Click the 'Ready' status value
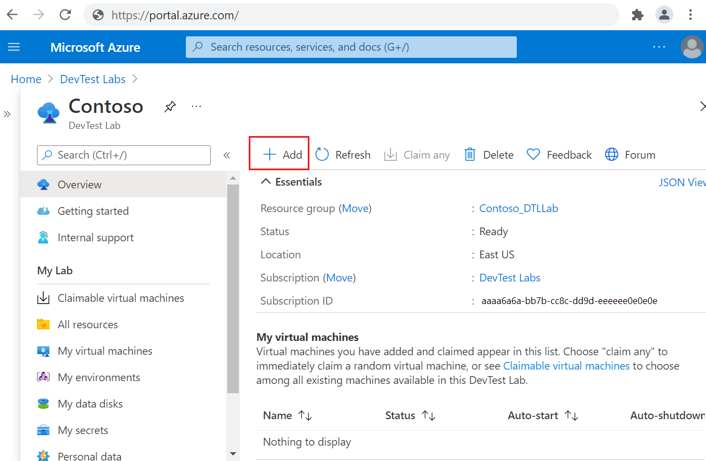Image resolution: width=706 pixels, height=461 pixels. coord(494,231)
